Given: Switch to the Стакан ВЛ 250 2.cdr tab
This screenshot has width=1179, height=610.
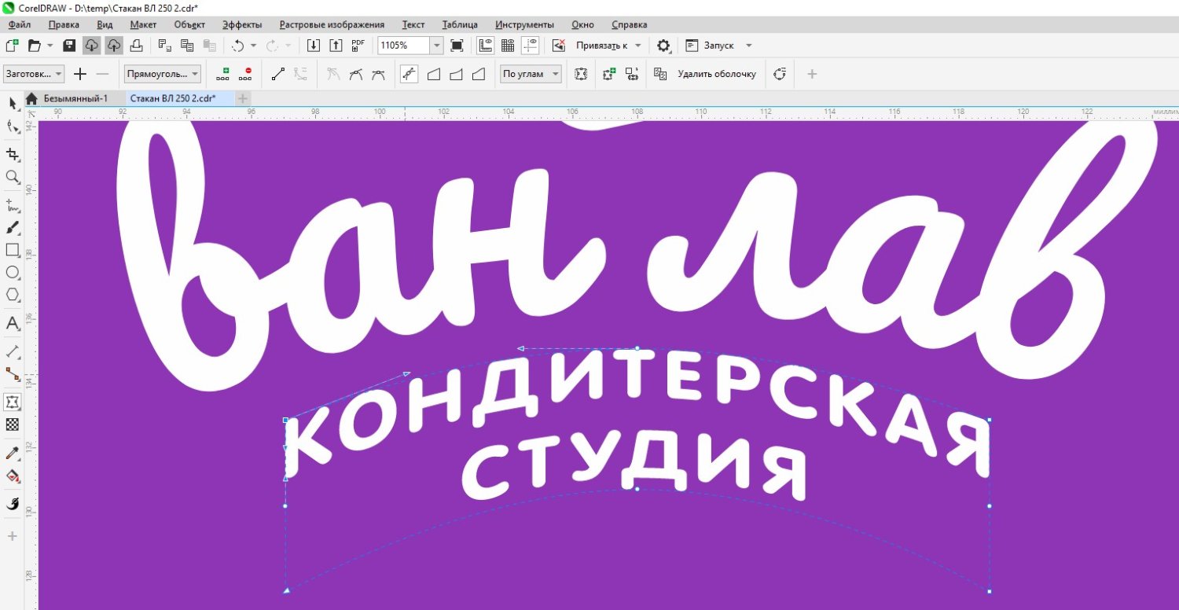Looking at the screenshot, I should [172, 98].
